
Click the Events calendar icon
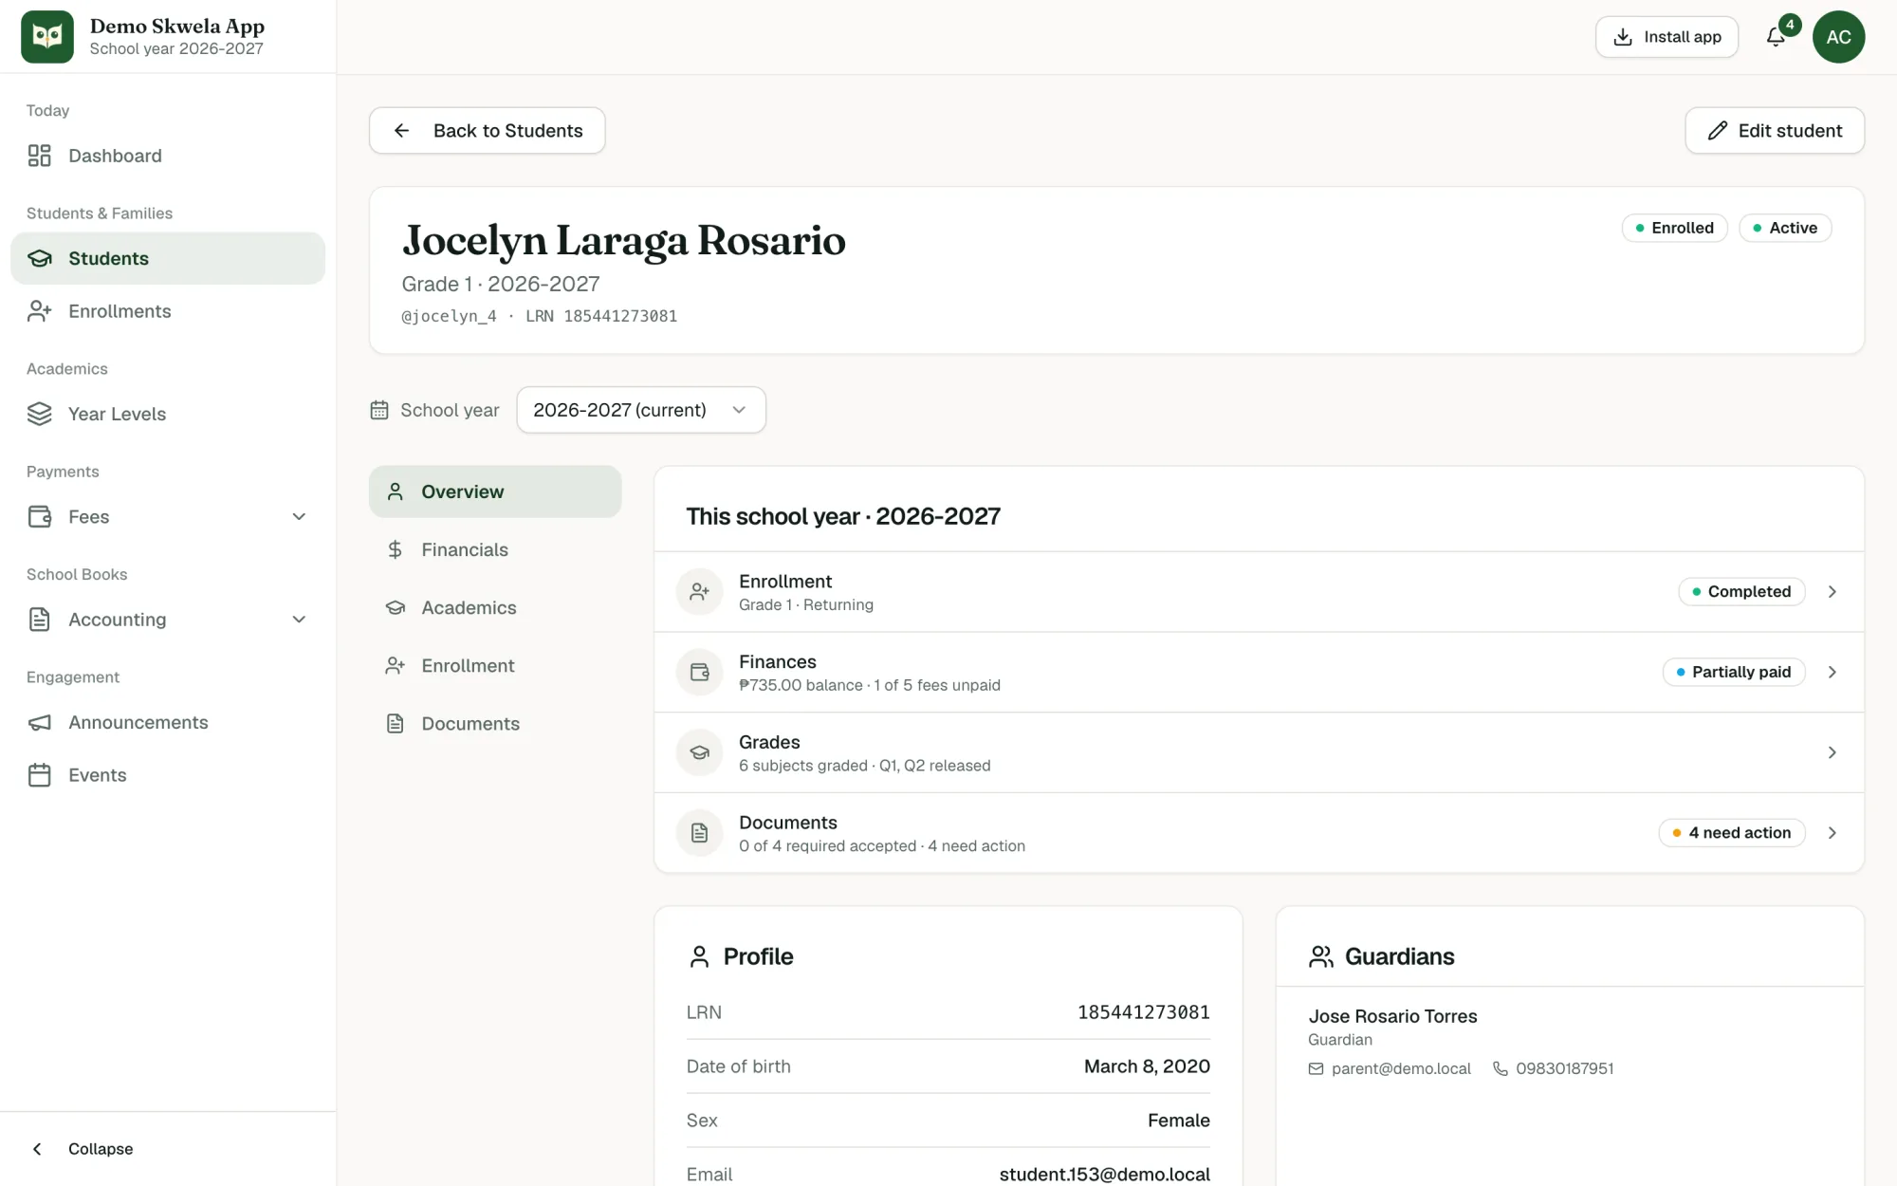pyautogui.click(x=39, y=775)
